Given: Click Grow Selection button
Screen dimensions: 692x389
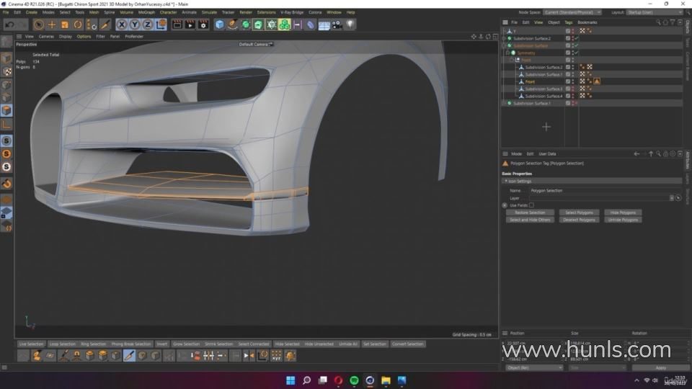Looking at the screenshot, I should pyautogui.click(x=186, y=344).
